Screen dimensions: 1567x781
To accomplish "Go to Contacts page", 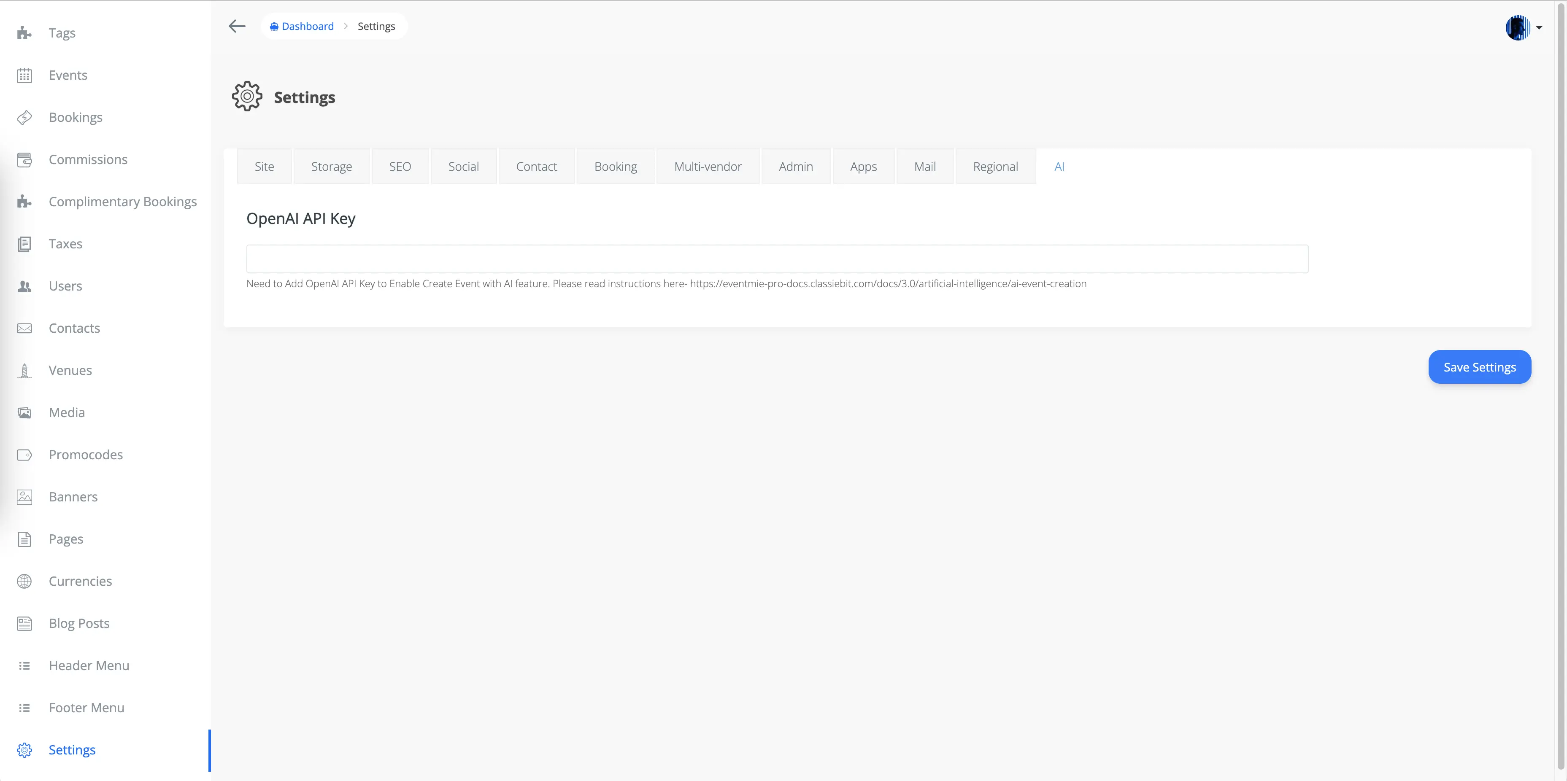I will coord(74,328).
